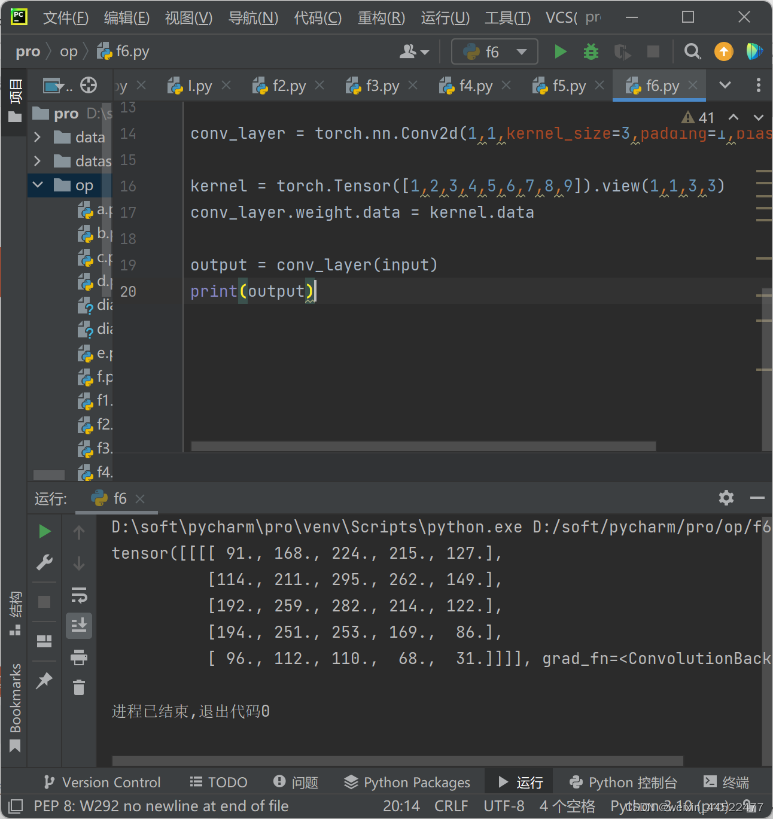Clear console with trash icon
Screen dimensions: 773x819
pos(79,688)
